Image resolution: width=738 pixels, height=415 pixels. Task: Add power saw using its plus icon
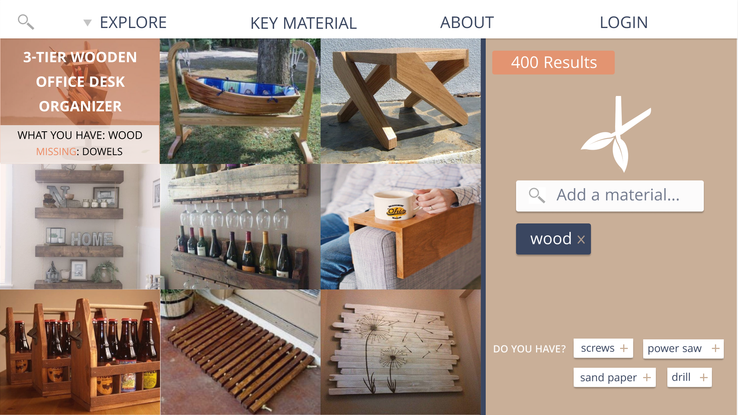(715, 348)
